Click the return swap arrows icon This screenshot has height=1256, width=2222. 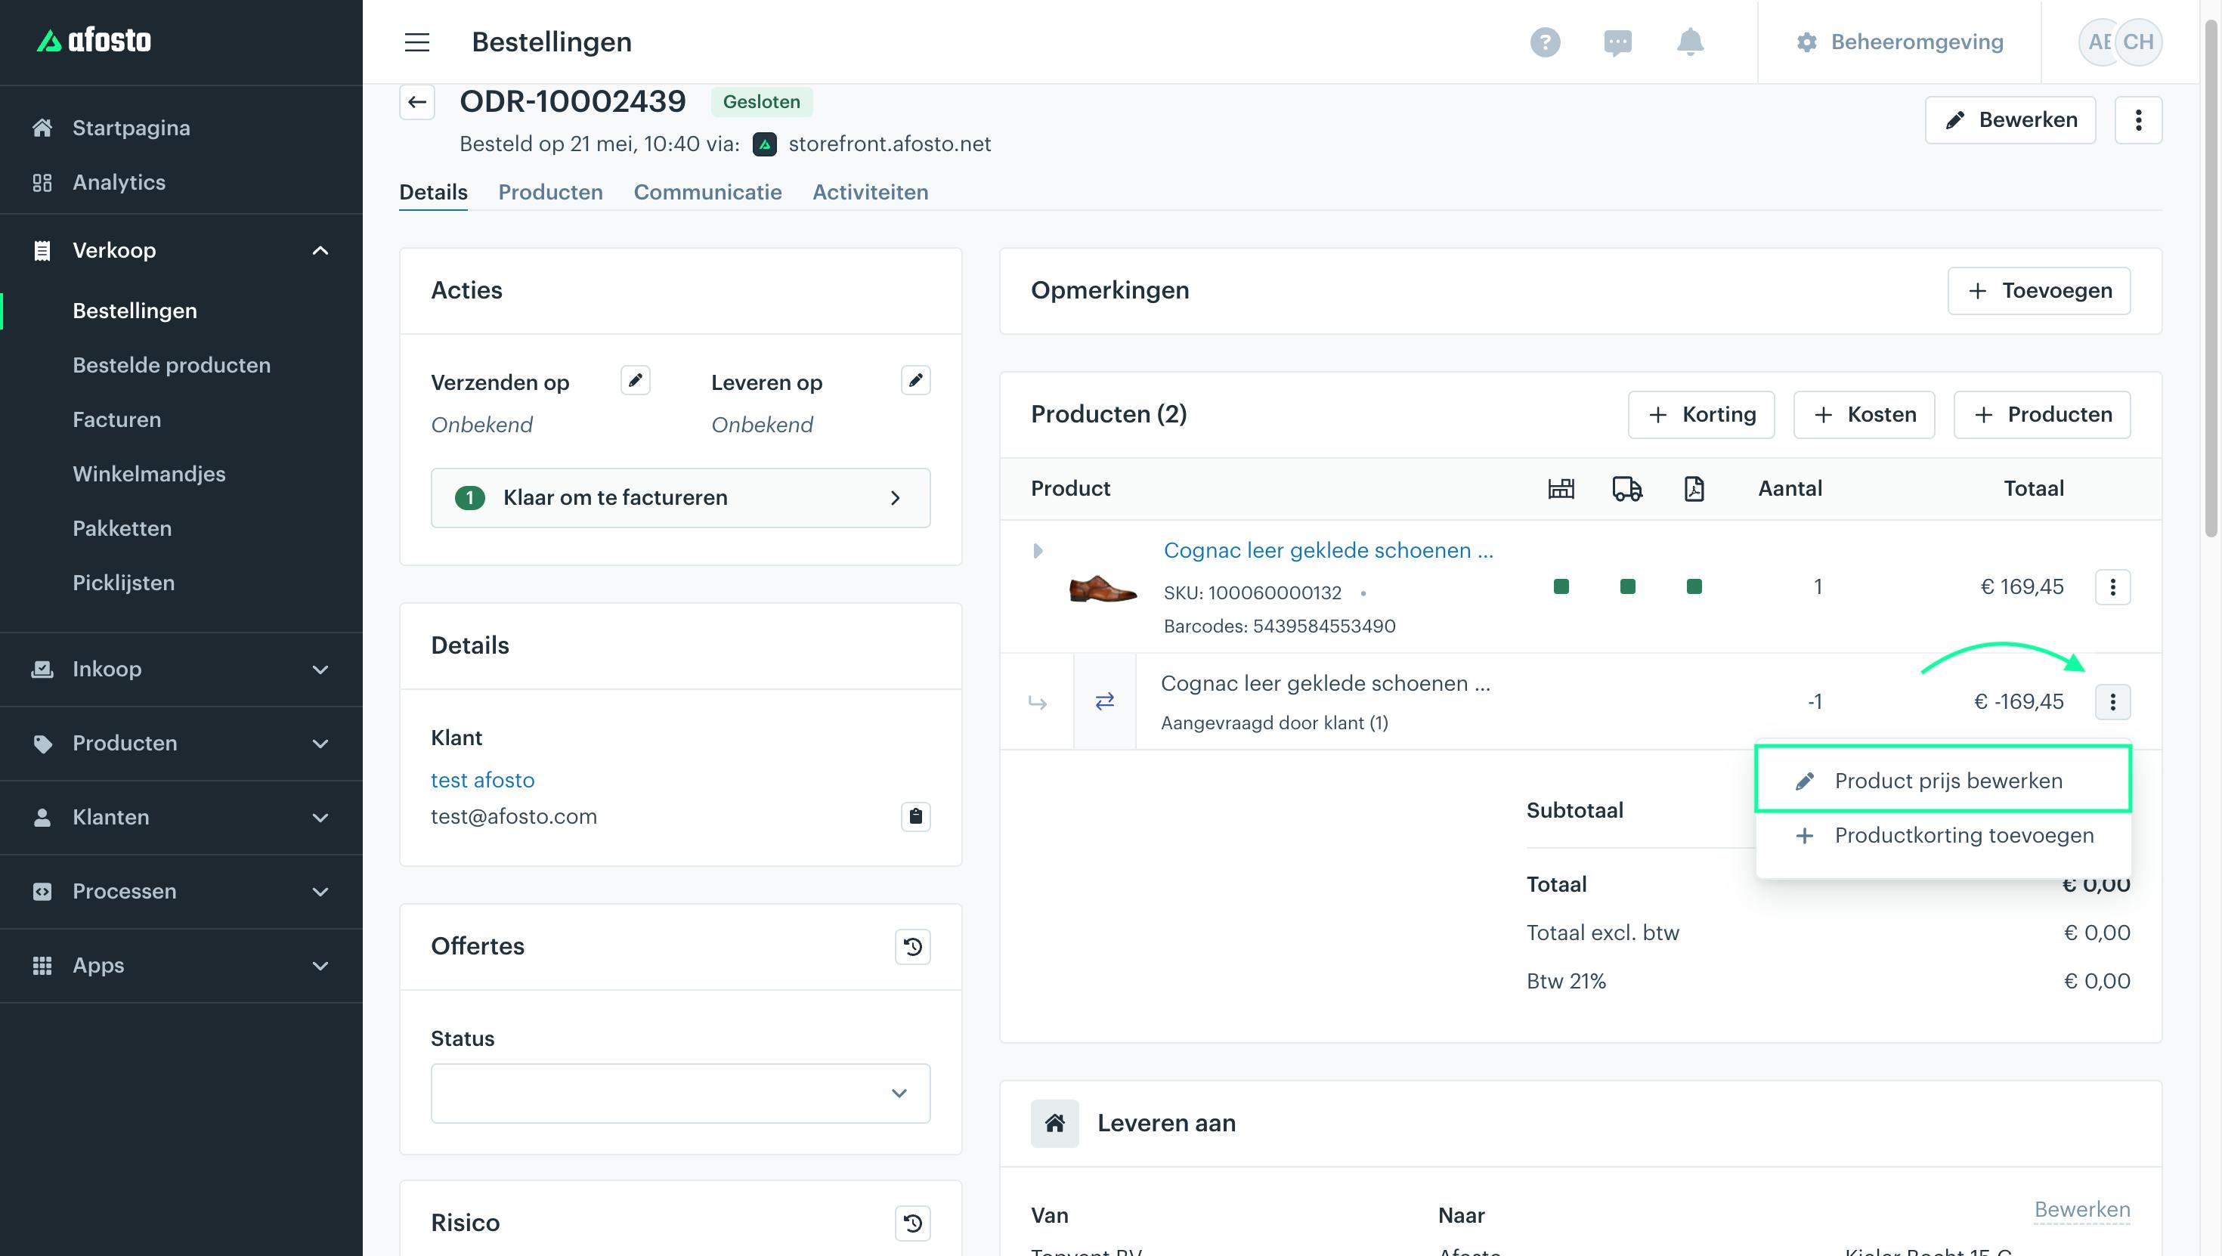click(1104, 701)
